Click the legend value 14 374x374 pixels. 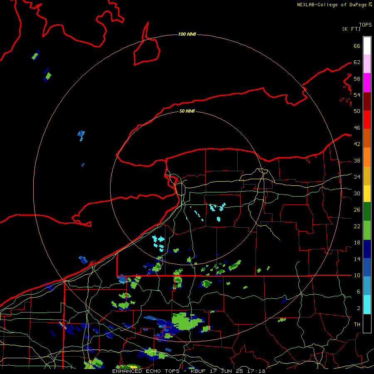357,259
